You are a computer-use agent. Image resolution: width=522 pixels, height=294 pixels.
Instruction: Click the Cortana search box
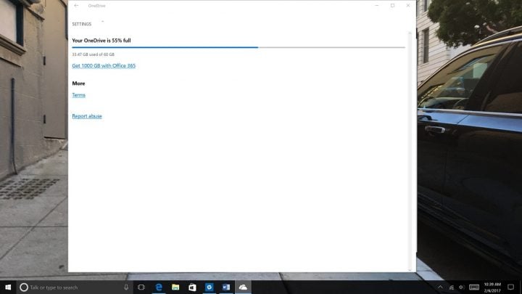(72, 287)
